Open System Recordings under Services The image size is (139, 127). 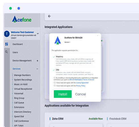click(x=23, y=80)
